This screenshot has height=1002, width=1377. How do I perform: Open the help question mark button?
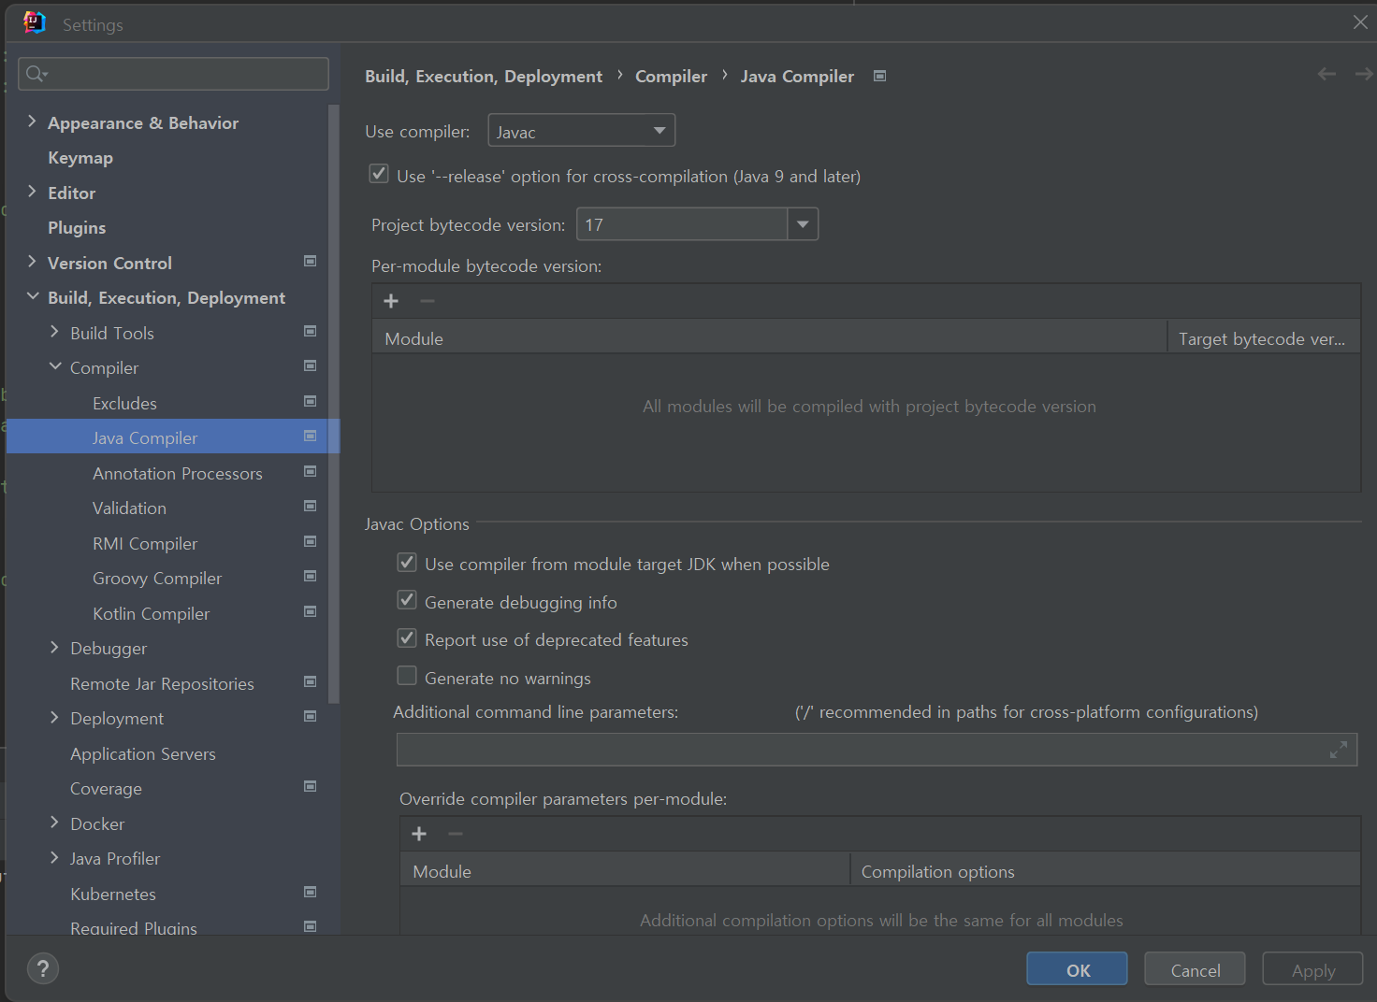point(43,968)
